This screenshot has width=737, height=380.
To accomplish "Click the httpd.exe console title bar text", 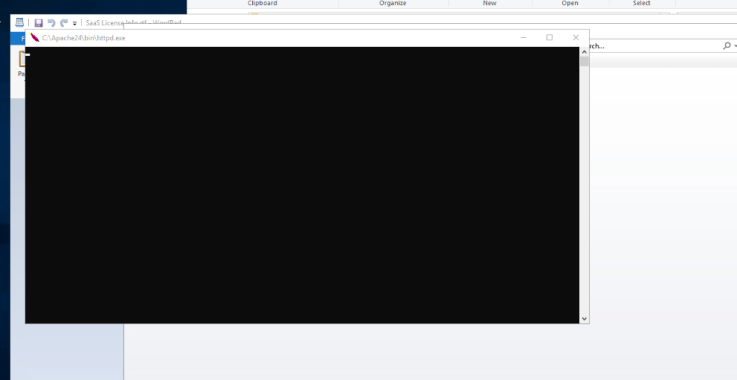I will (x=84, y=37).
